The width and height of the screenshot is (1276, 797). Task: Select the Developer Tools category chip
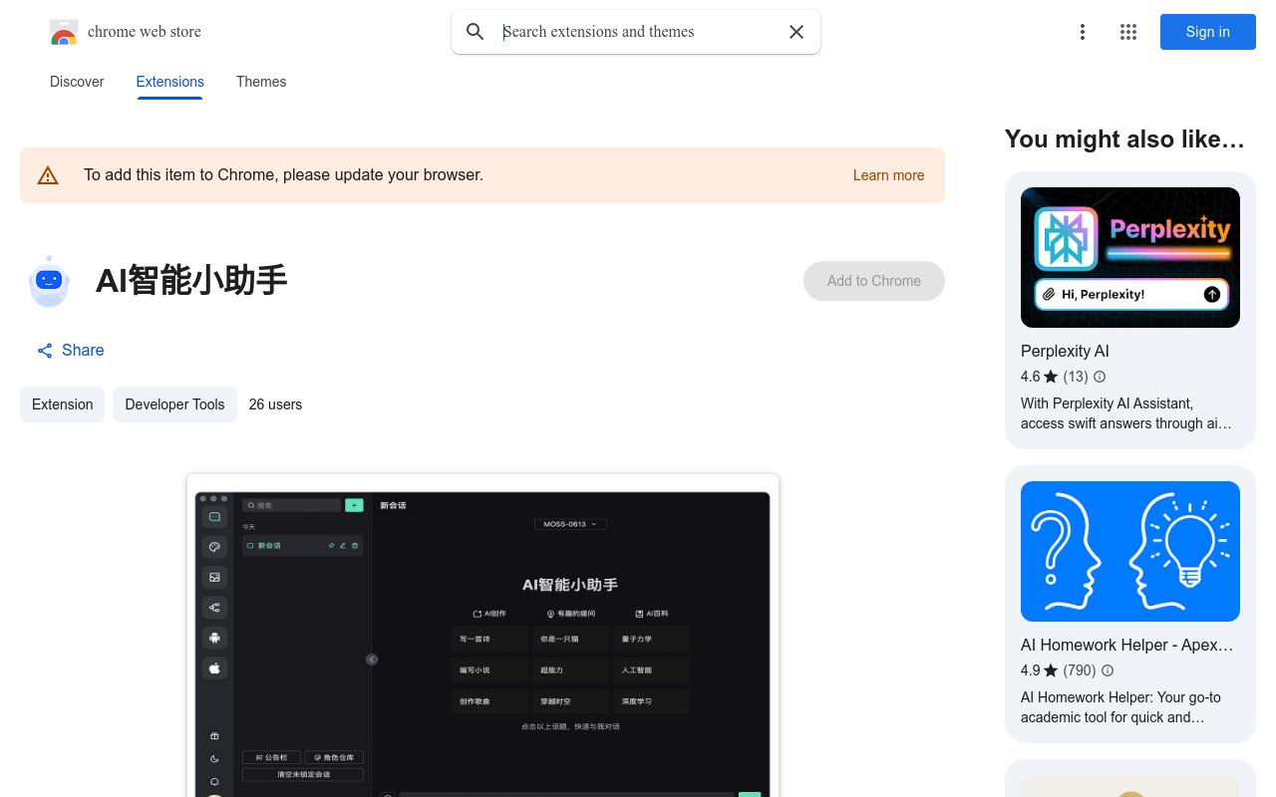coord(174,404)
